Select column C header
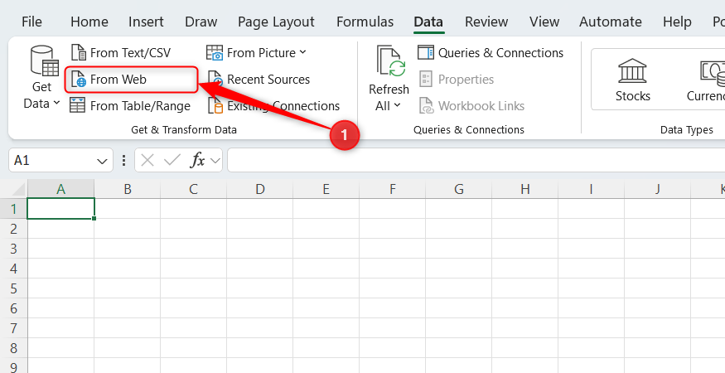This screenshot has height=373, width=725. point(193,189)
